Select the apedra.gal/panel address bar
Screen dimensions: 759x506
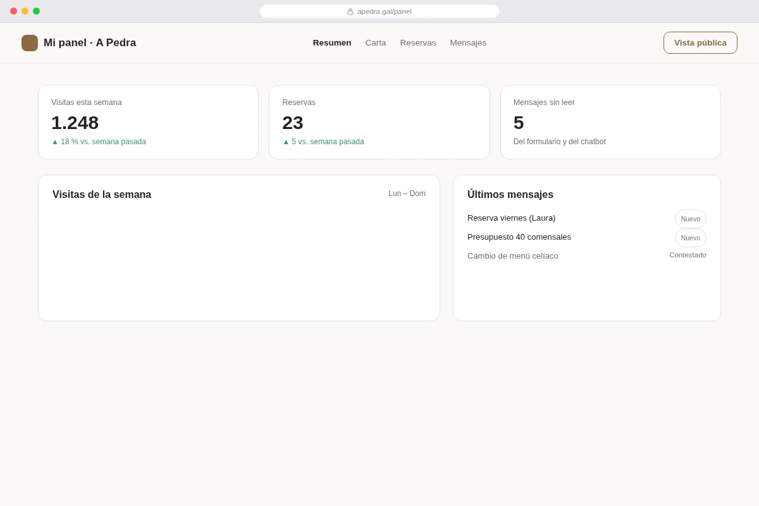[379, 11]
